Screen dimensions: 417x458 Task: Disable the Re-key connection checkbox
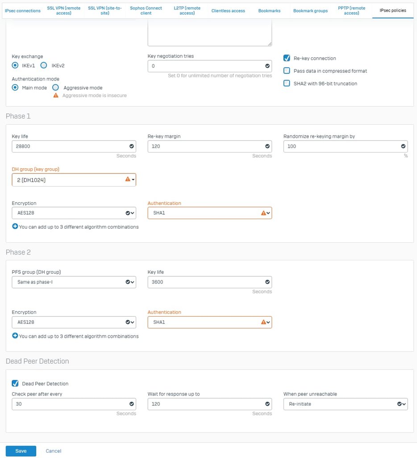point(287,58)
